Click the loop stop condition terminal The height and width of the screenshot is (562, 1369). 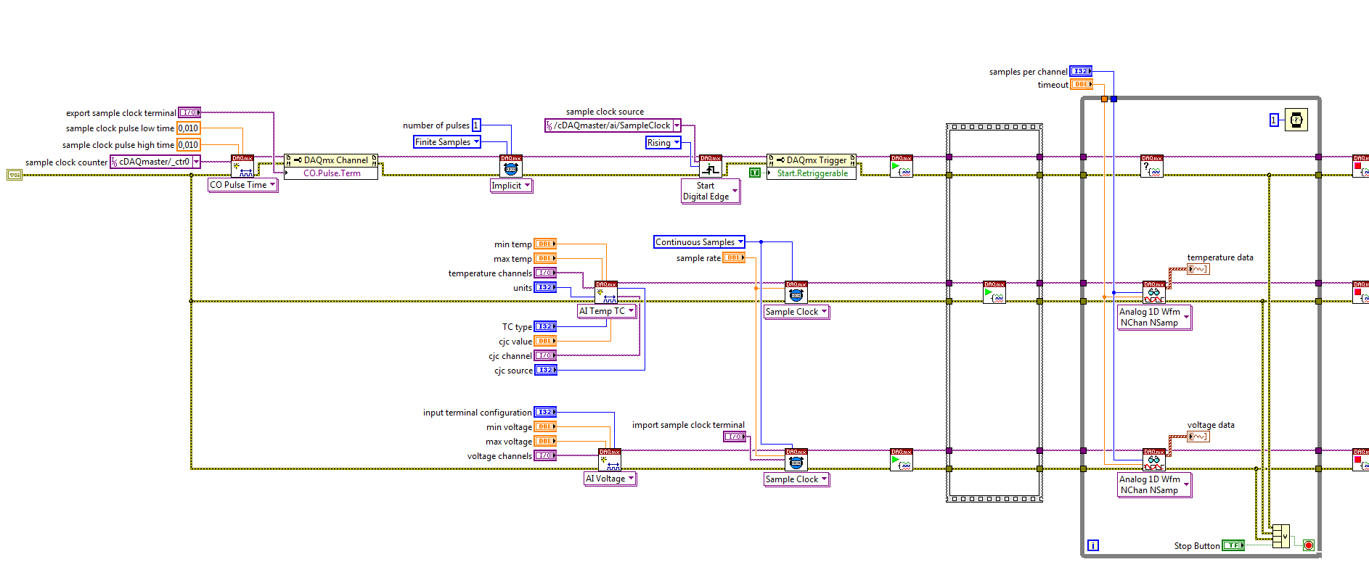point(1309,545)
